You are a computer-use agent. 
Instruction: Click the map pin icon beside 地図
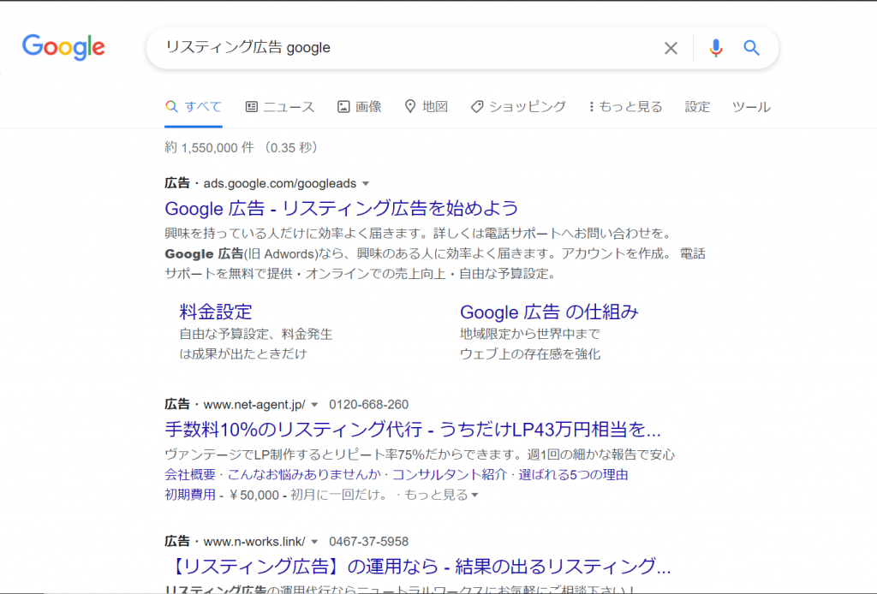coord(410,106)
